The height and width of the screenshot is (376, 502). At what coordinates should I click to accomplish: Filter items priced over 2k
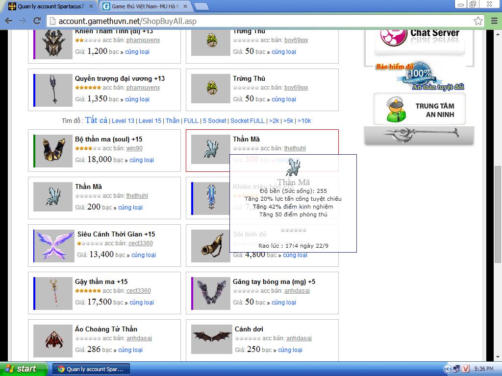tap(274, 121)
